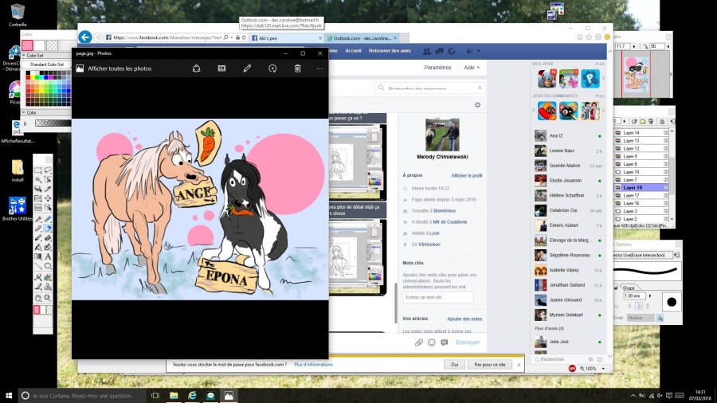The width and height of the screenshot is (717, 403).
Task: Toggle visibility of Layer 10
Action: [x=617, y=172]
